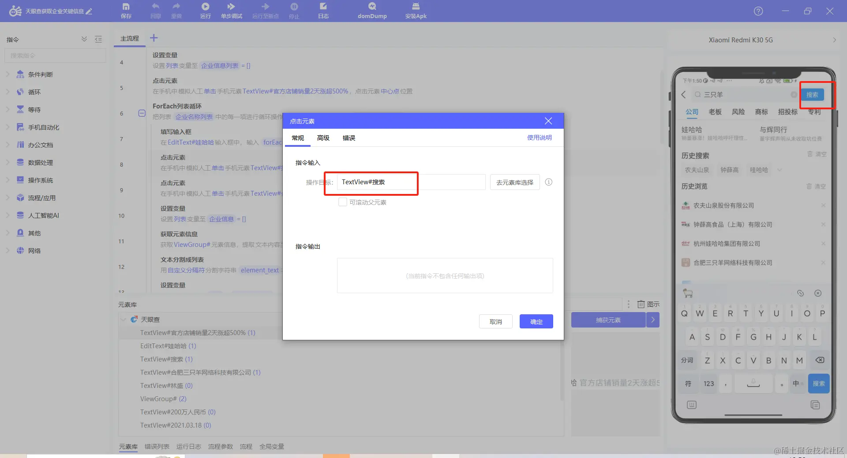Expand the 数据处理 command category
The image size is (847, 458).
point(7,162)
